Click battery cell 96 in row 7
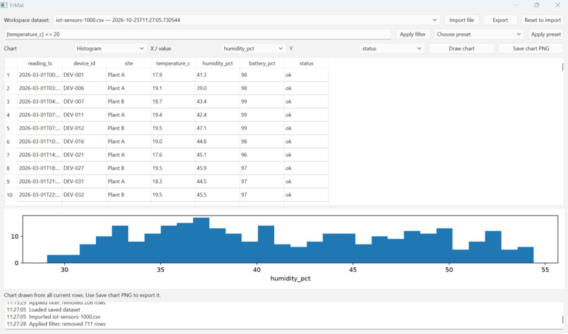568x334 pixels. (262, 155)
